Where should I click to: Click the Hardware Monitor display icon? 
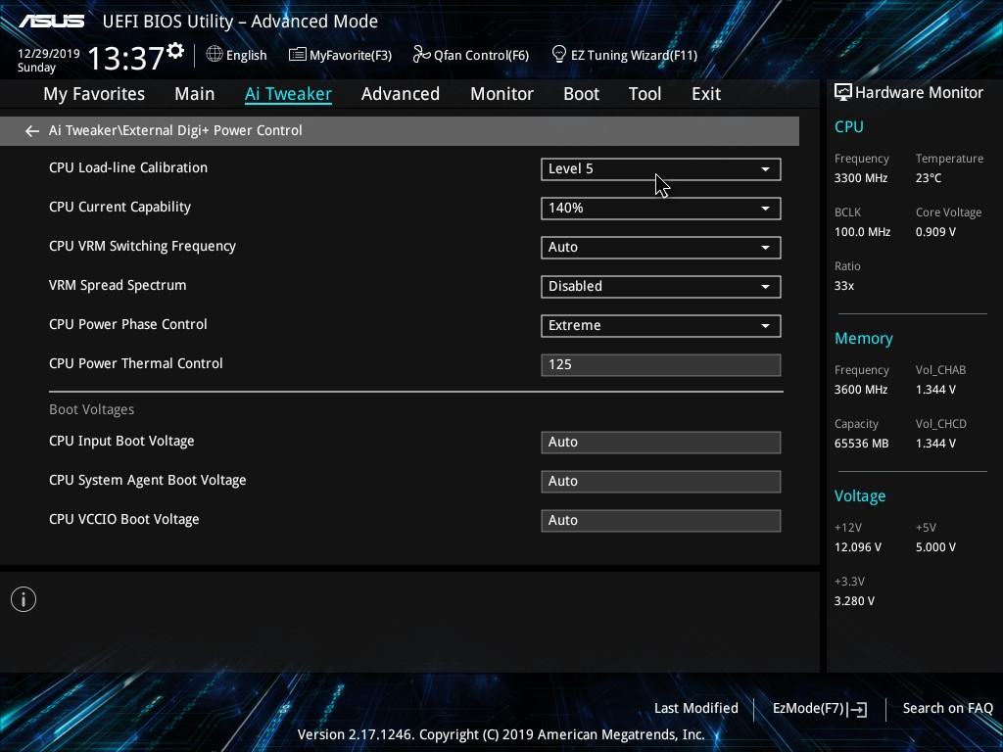(x=843, y=92)
